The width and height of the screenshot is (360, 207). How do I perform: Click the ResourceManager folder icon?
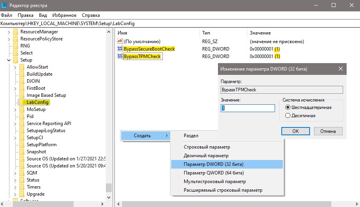point(16,32)
